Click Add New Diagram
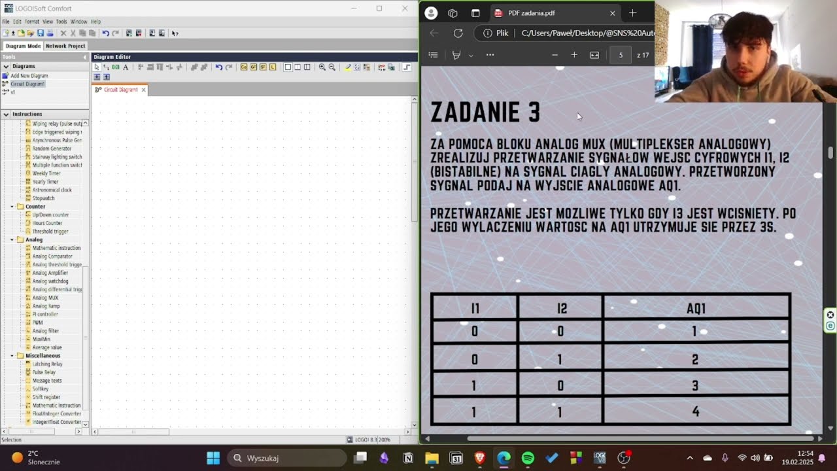837x471 pixels. click(29, 76)
